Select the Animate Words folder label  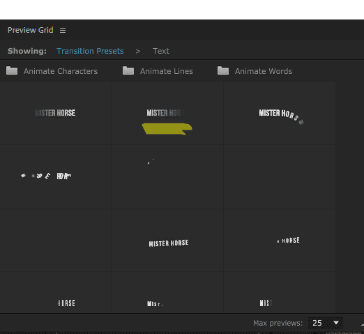[264, 71]
